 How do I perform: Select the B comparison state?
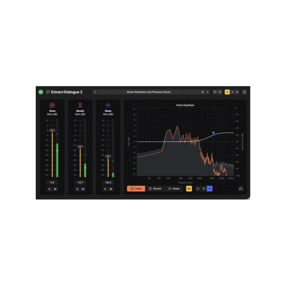[237, 92]
